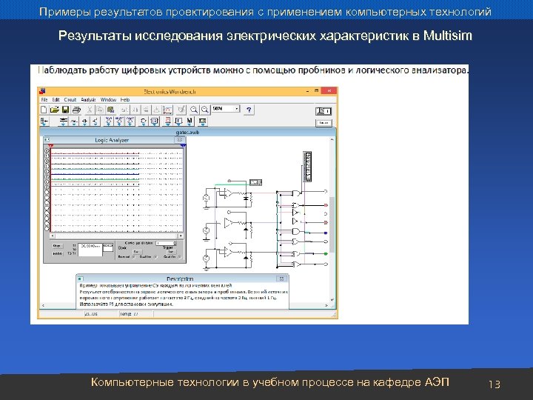533x400 pixels.
Task: Open the Edit menu
Action: 56,100
